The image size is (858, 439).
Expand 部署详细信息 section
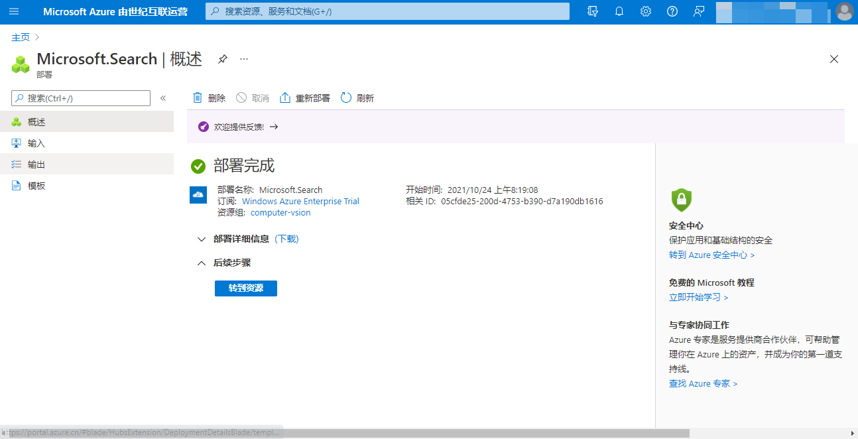(x=233, y=239)
